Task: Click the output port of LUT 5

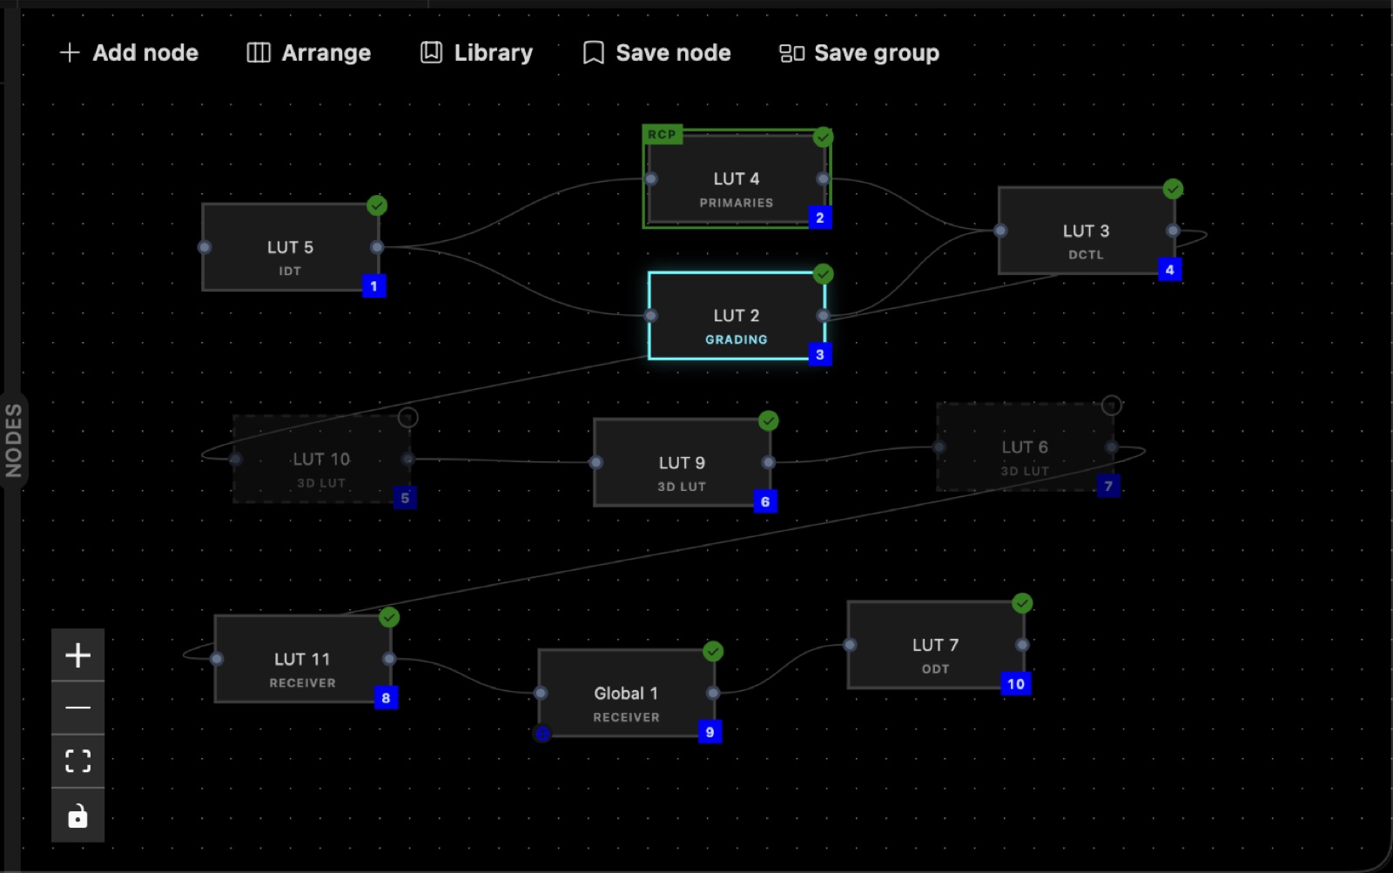Action: 377,247
